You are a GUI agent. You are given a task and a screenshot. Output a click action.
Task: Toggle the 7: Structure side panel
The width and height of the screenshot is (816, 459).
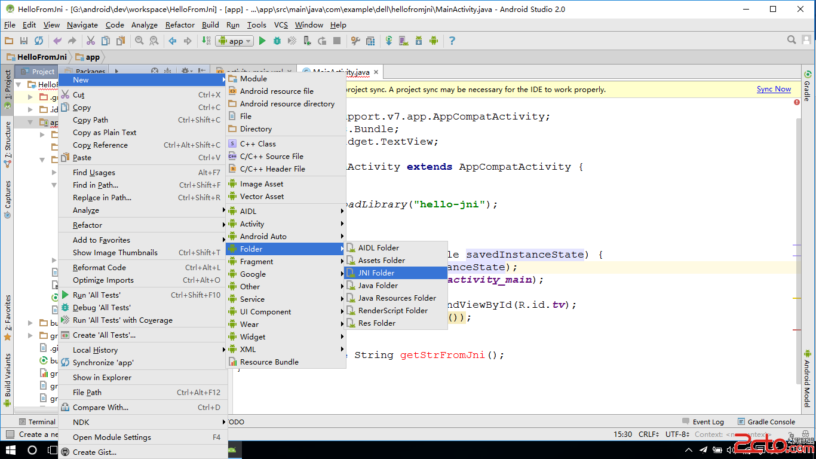(7, 143)
